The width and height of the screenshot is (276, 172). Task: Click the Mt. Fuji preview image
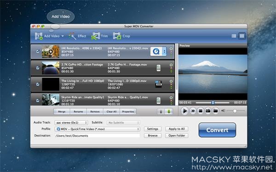point(213,74)
